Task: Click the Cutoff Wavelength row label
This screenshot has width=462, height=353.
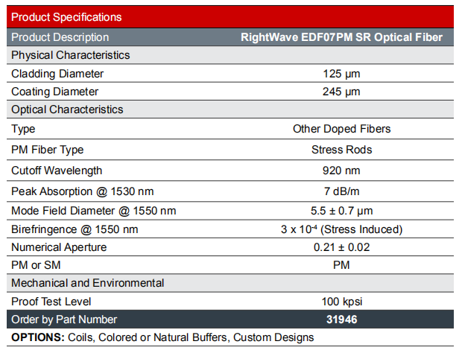Action: coord(57,171)
